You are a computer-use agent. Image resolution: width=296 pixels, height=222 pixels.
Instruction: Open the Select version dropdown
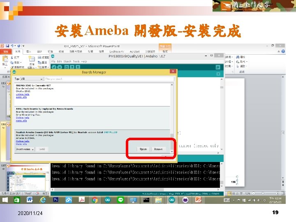point(25,149)
